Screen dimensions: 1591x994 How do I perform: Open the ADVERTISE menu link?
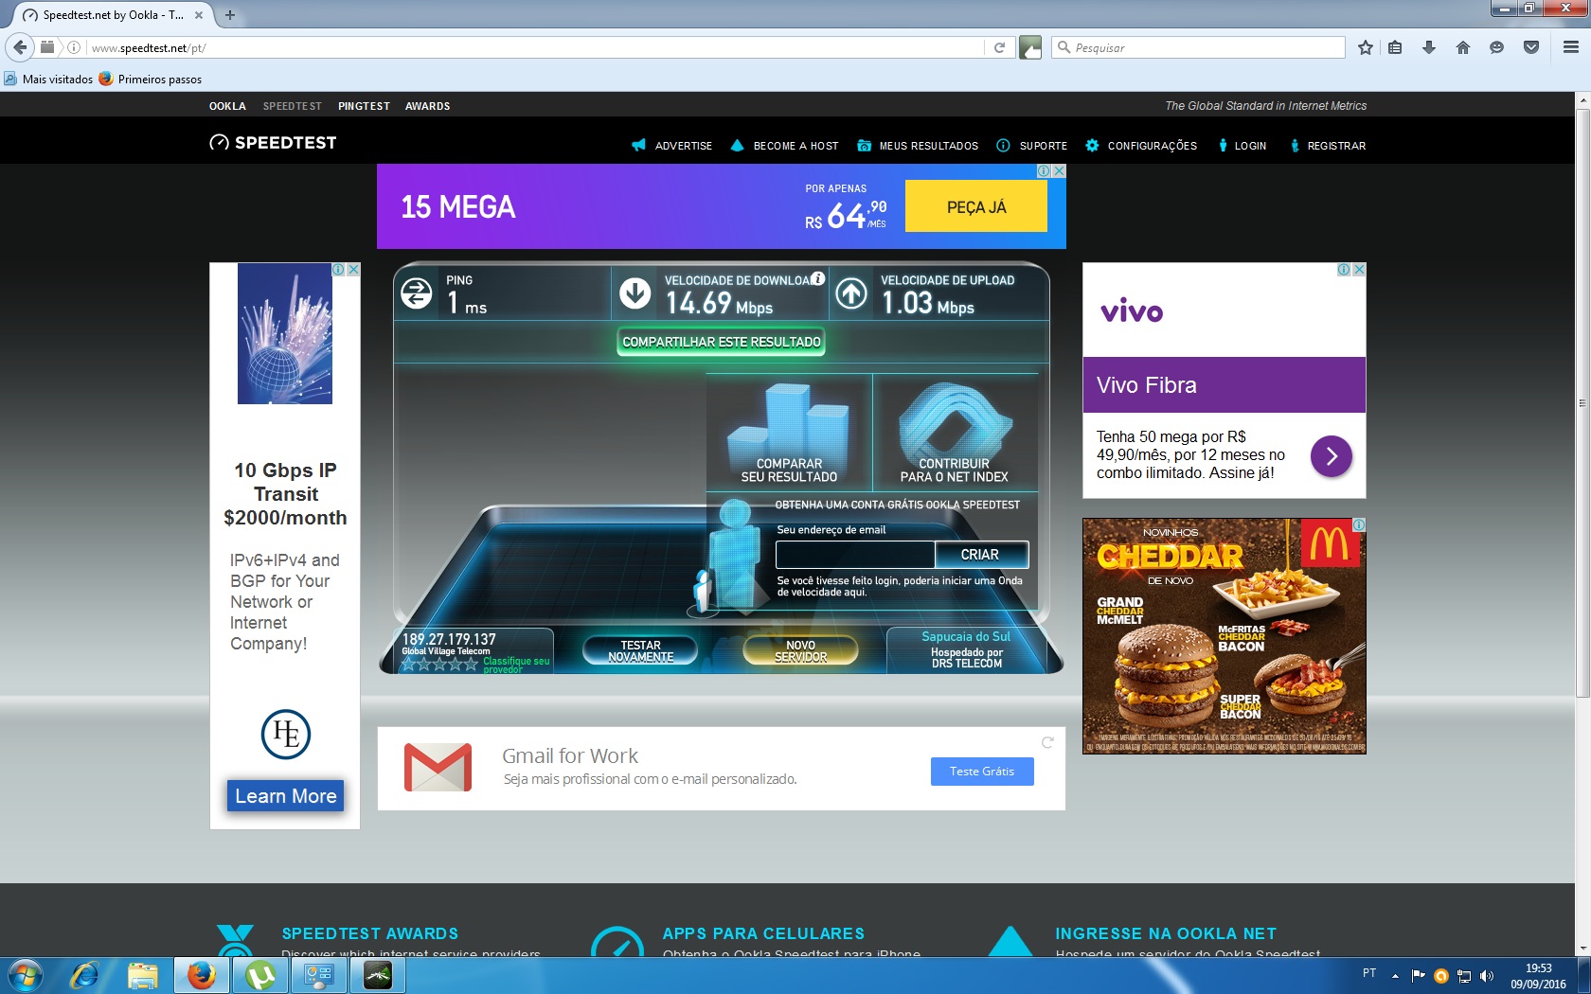672,146
